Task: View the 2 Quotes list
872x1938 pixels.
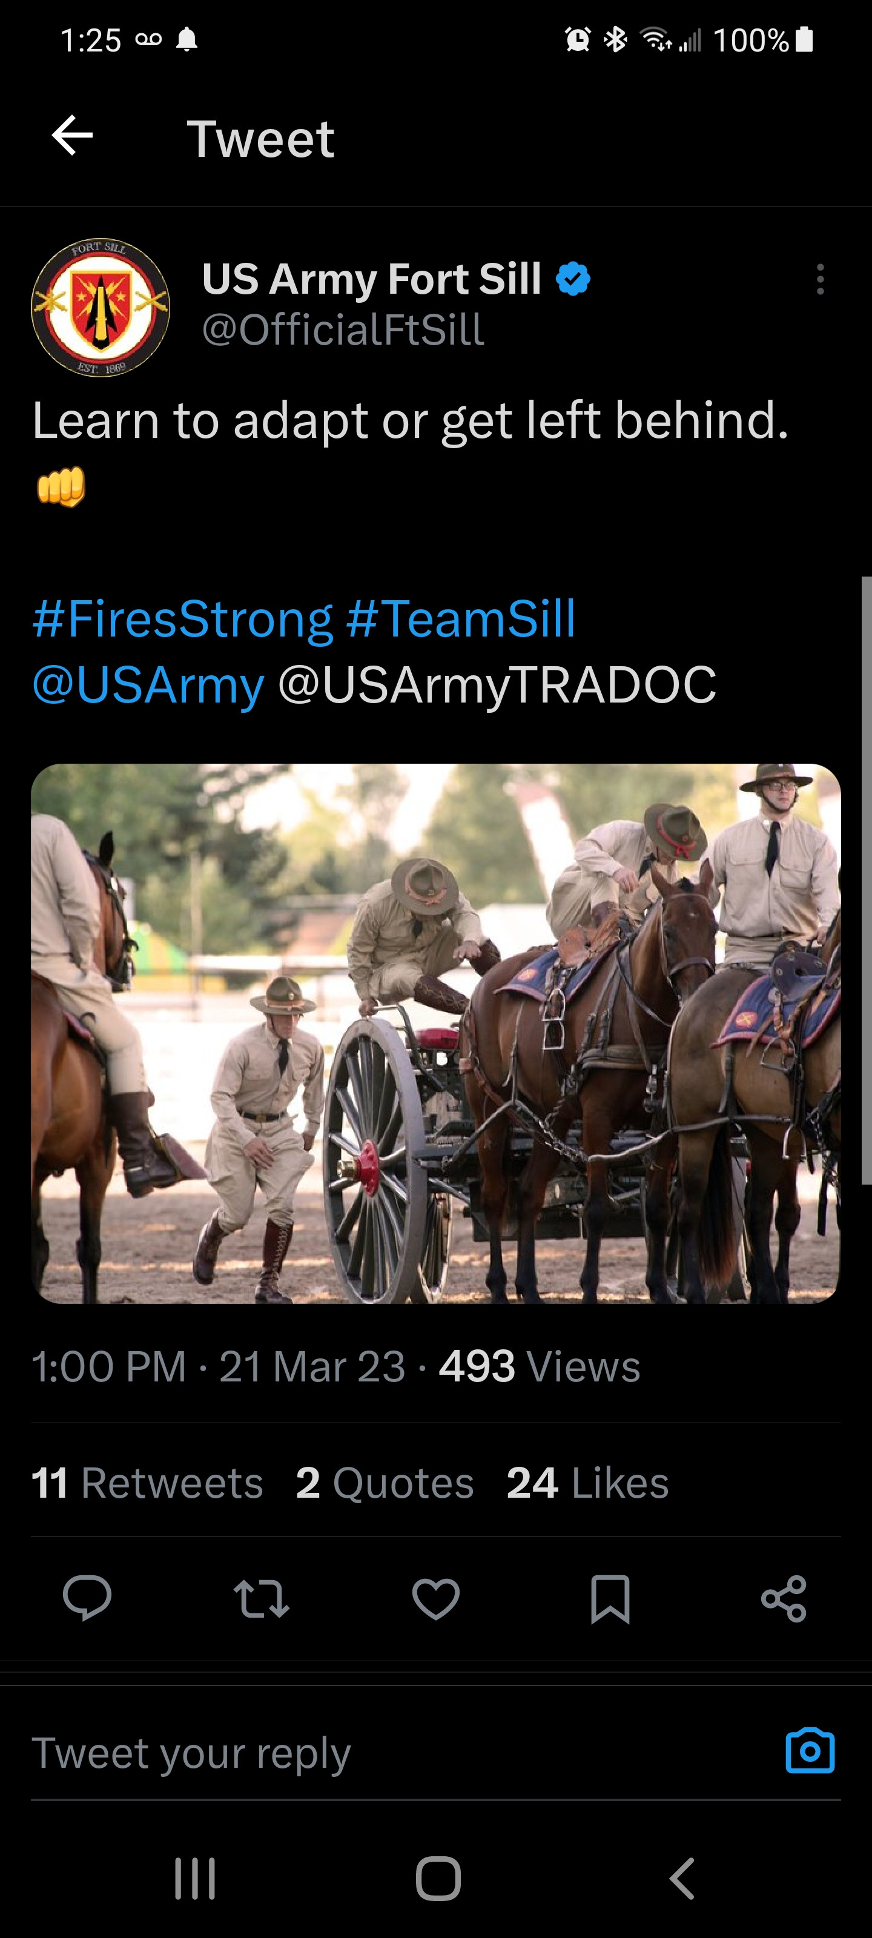Action: 385,1483
